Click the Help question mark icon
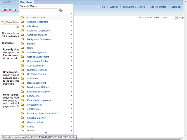This screenshot has height=140, width=187. (x=176, y=17)
